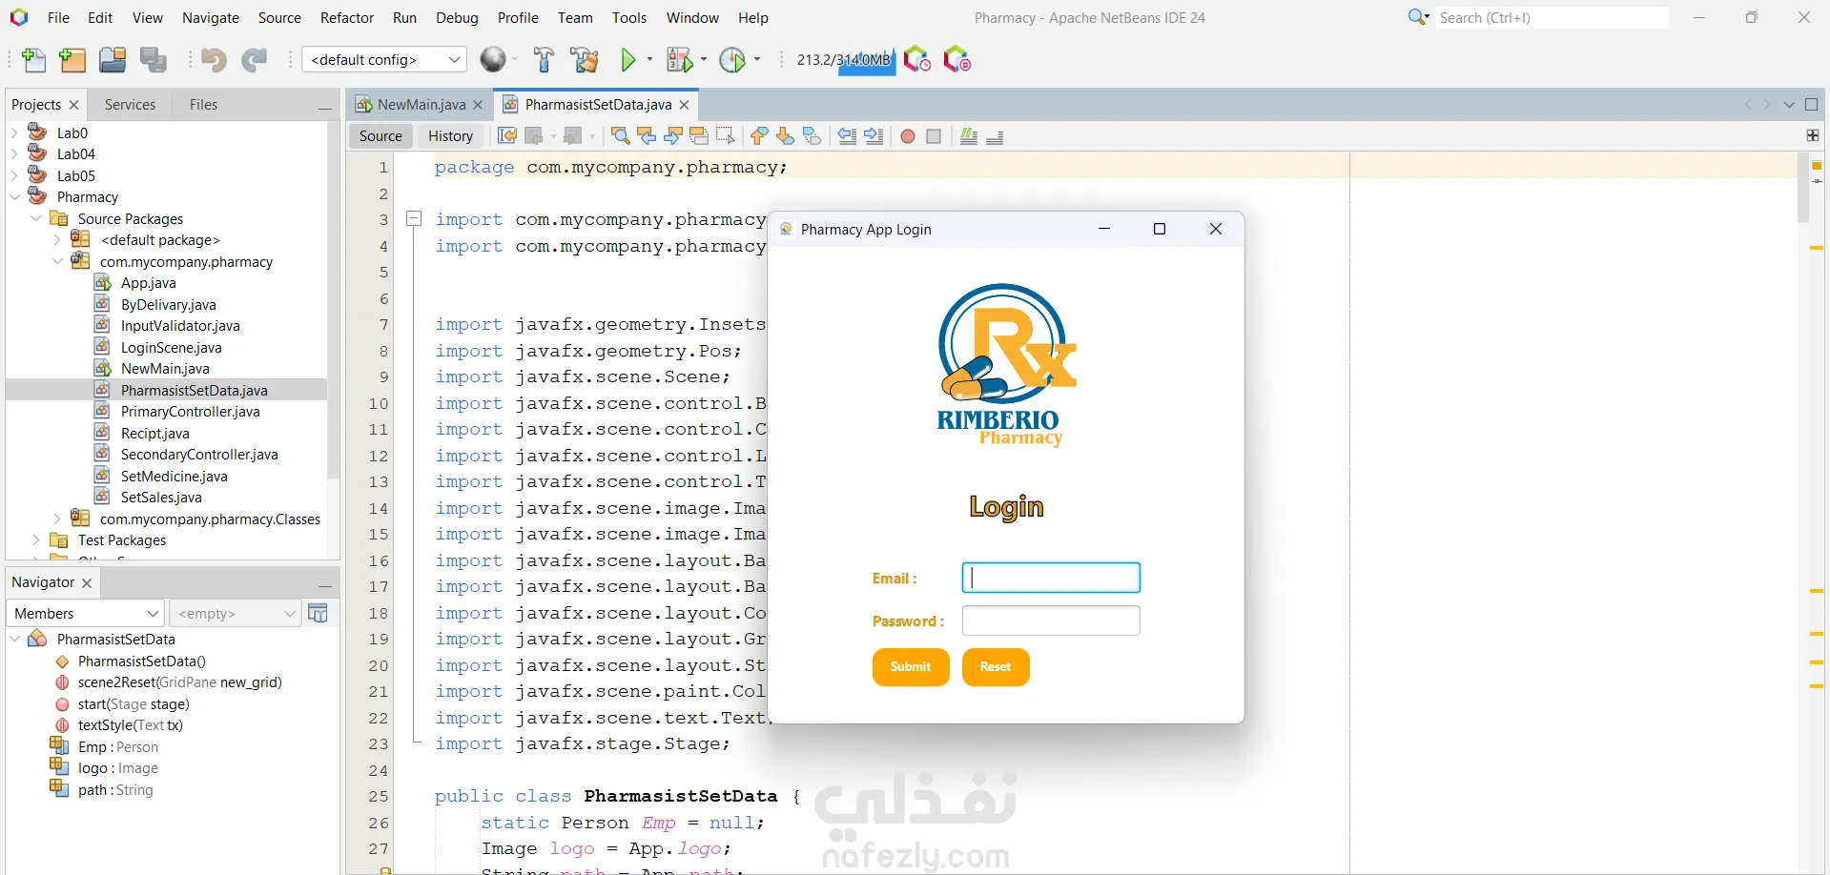
Task: Click the New Project toolbar icon
Action: (x=72, y=60)
